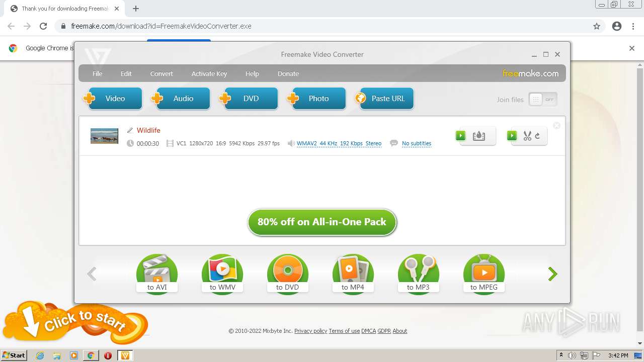
Task: Show hidden system tray icons
Action: (x=561, y=355)
